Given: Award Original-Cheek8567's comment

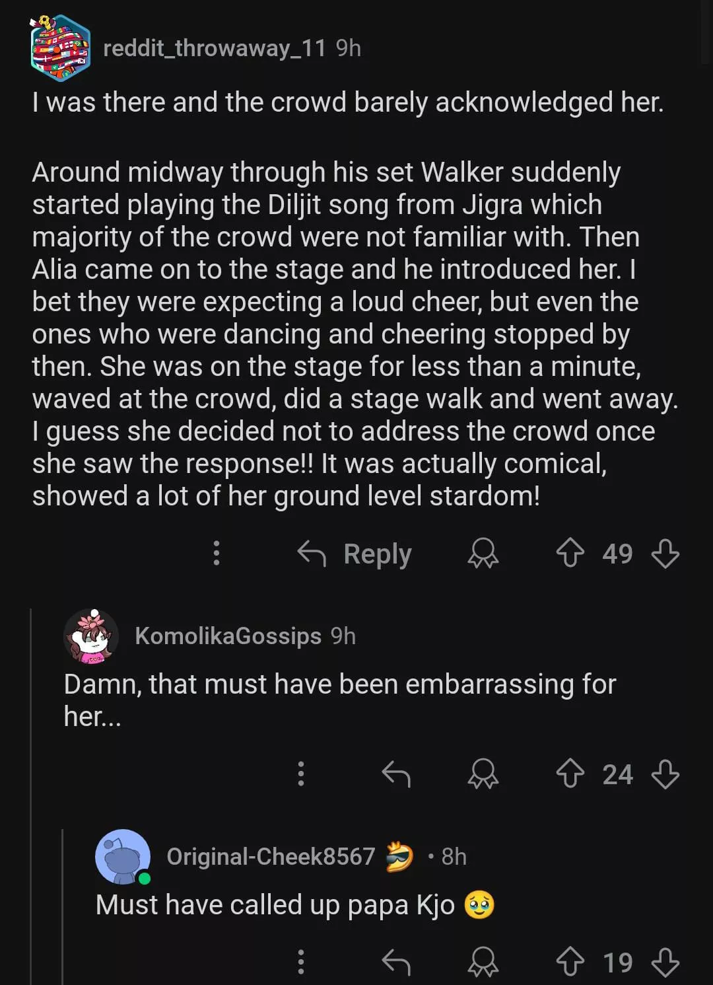Looking at the screenshot, I should tap(483, 962).
